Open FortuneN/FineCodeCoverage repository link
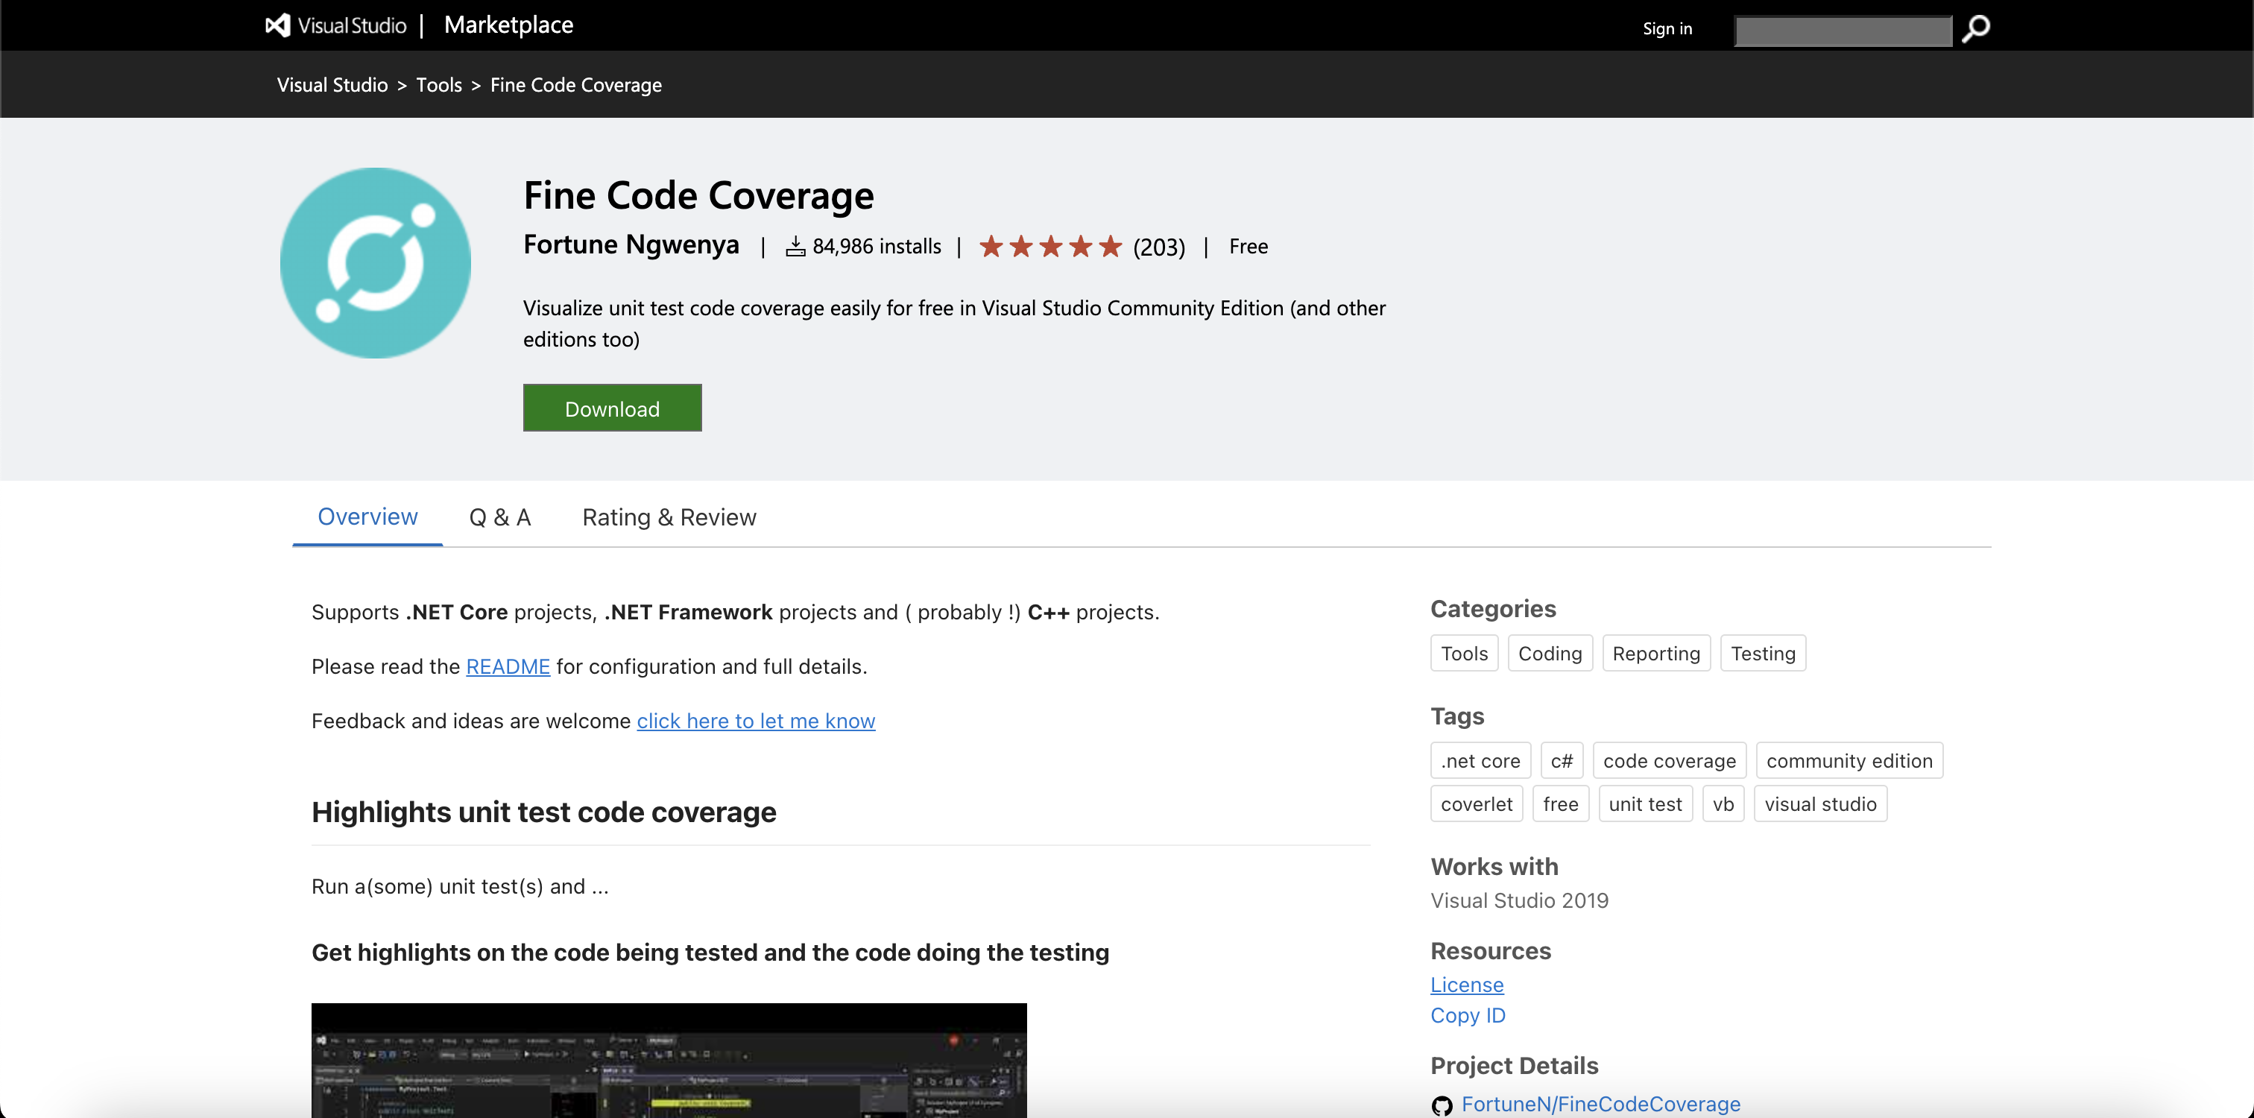 pos(1600,1105)
